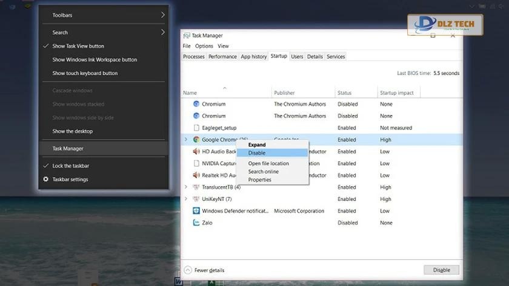This screenshot has height=286, width=509.
Task: Enable Show touch keyboard button
Action: pos(85,73)
